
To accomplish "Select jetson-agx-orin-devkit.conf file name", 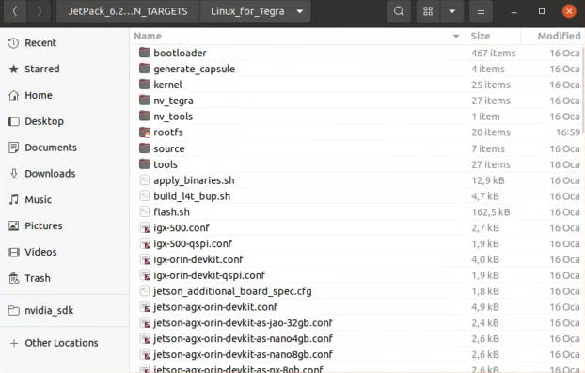I will pyautogui.click(x=215, y=307).
